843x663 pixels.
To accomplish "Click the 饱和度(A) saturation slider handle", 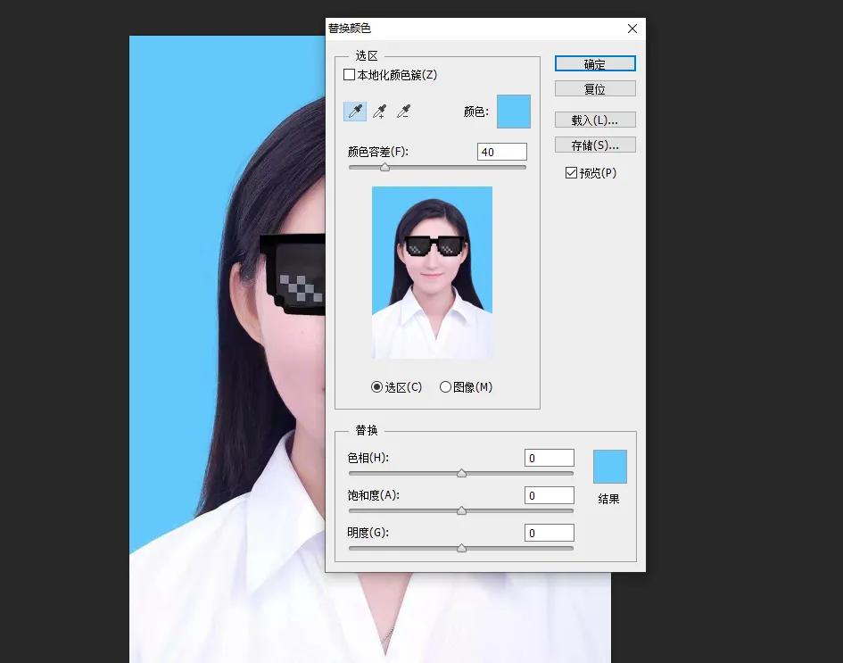I will tap(461, 510).
